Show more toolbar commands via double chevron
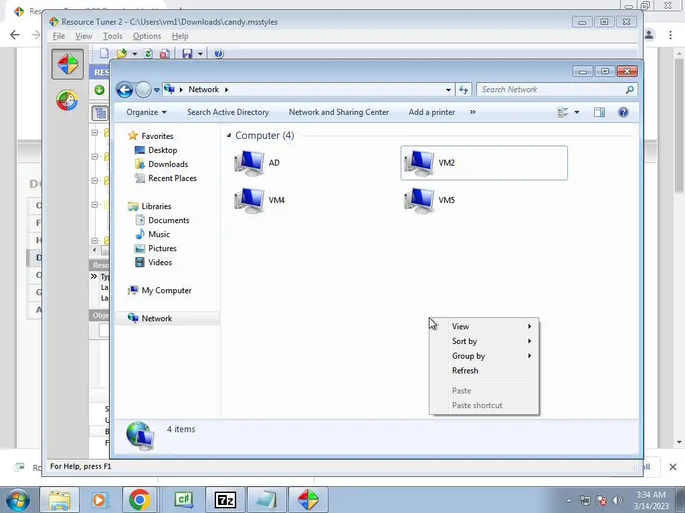Viewport: 685px width, 513px height. [473, 112]
